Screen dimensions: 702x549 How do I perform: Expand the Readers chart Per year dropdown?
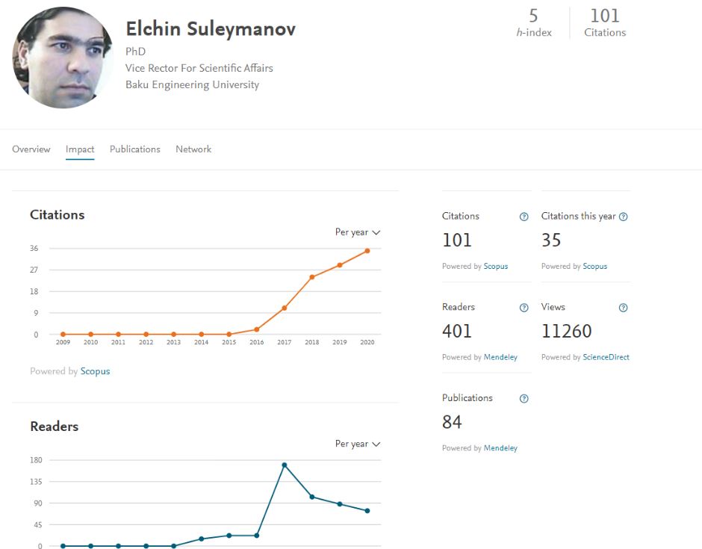[x=357, y=444]
